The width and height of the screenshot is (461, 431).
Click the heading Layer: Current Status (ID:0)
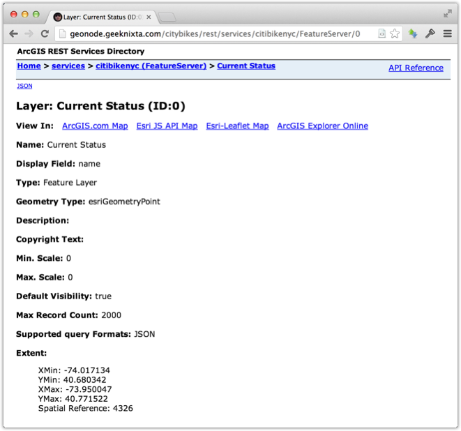pos(100,106)
